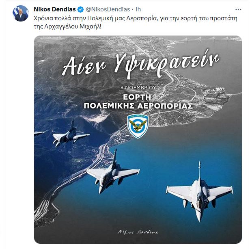
Task: Click the leftmost fighter jet
Action: coord(70,134)
